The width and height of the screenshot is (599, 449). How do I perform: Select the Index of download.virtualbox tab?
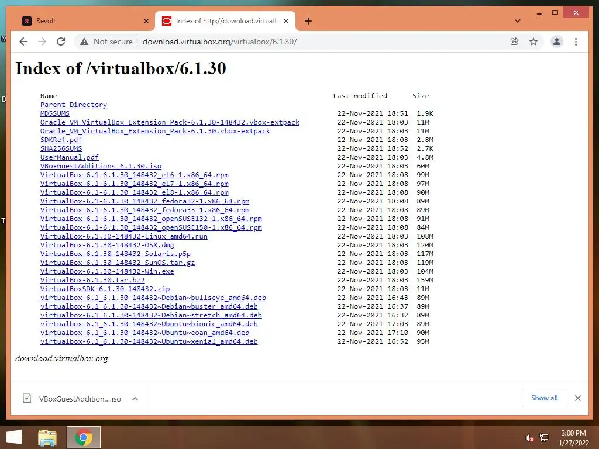tap(225, 21)
